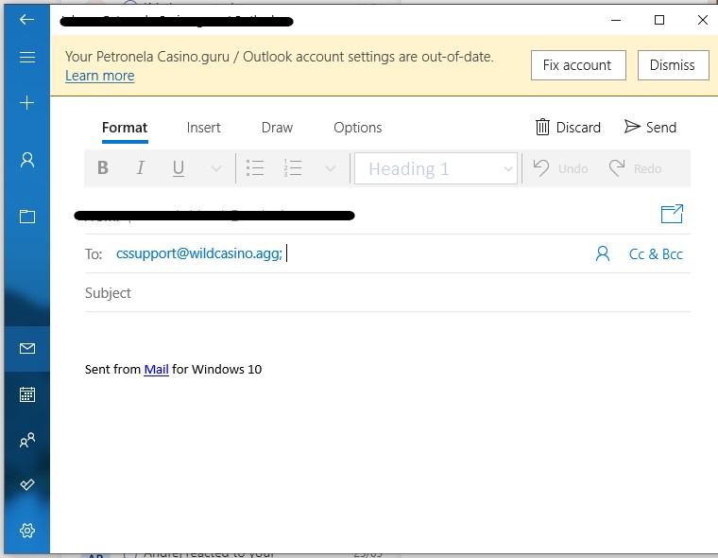Open settings gear in sidebar

point(26,531)
